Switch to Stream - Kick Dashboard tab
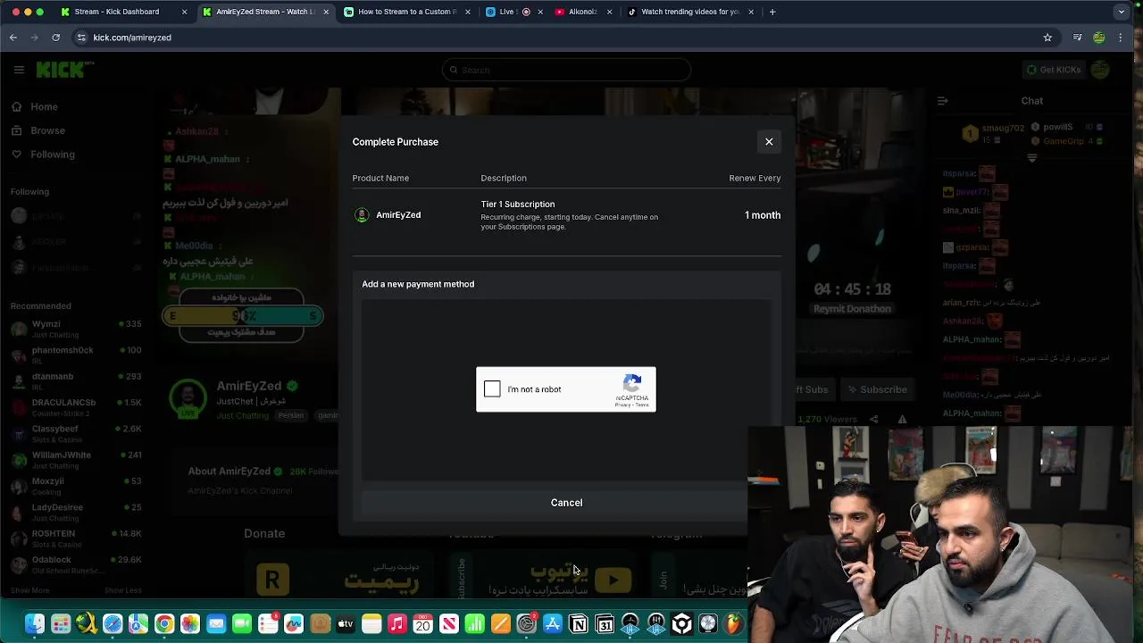 pos(122,12)
